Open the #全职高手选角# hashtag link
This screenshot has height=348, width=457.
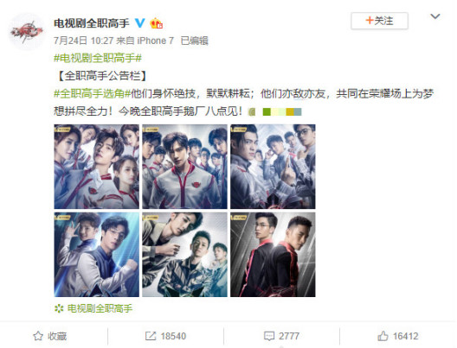click(92, 93)
